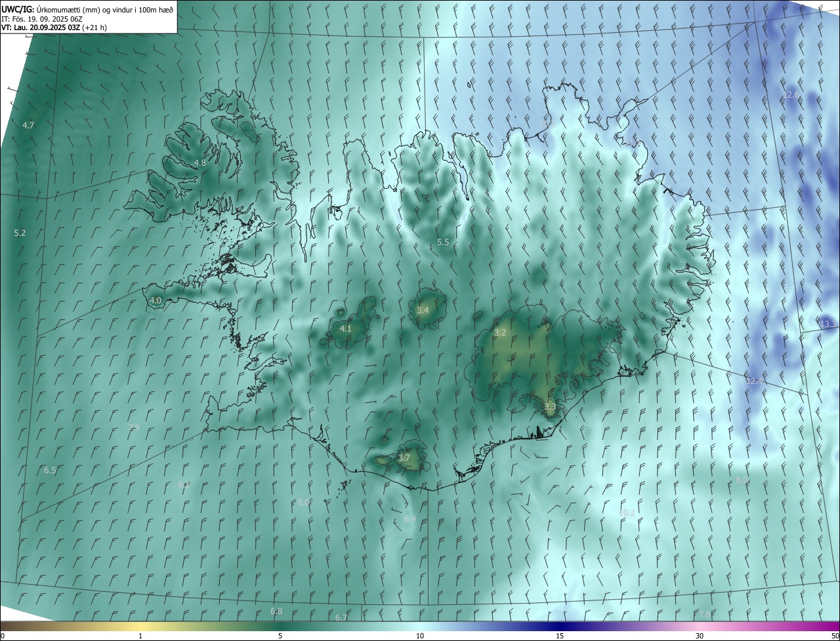Click the 13.3 value label
Screen dimensions: 840x641
[829, 324]
